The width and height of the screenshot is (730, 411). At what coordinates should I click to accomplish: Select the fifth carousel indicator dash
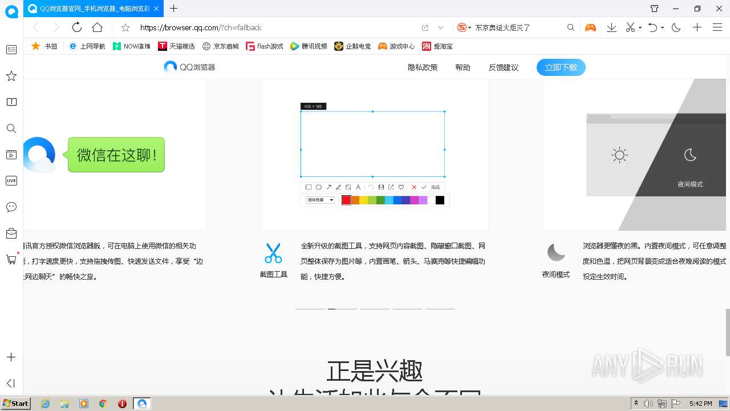point(440,309)
